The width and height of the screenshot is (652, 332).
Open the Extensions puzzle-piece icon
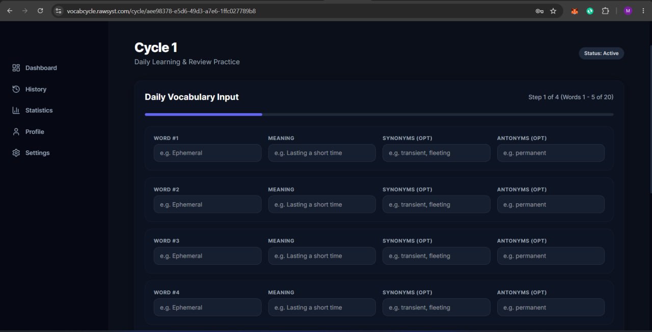click(605, 11)
